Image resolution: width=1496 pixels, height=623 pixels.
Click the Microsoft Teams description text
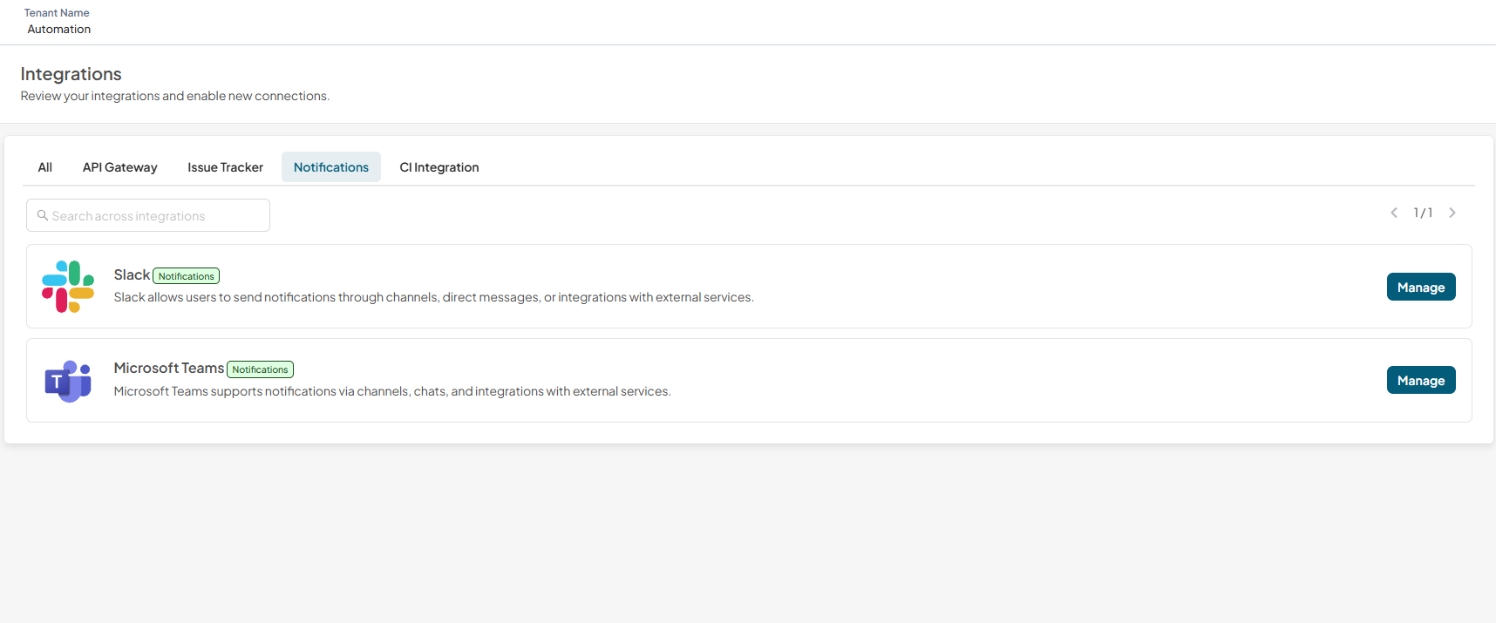[x=392, y=391]
